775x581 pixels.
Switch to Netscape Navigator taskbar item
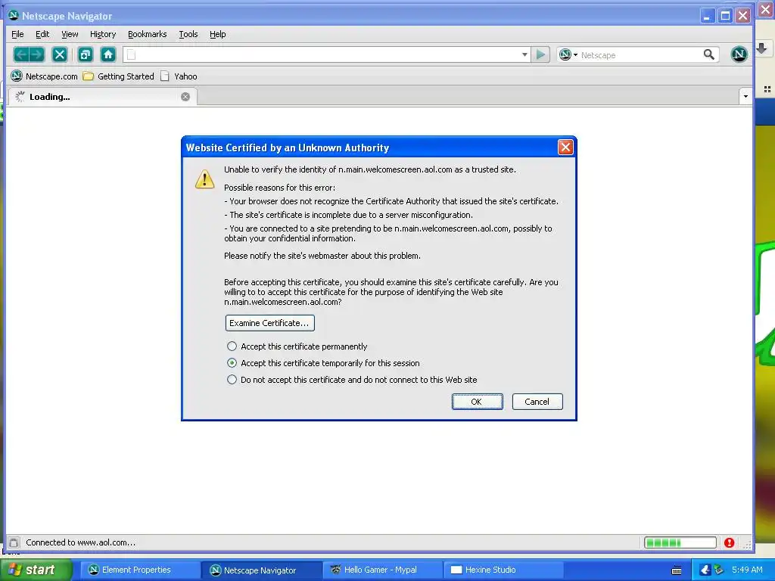point(260,570)
